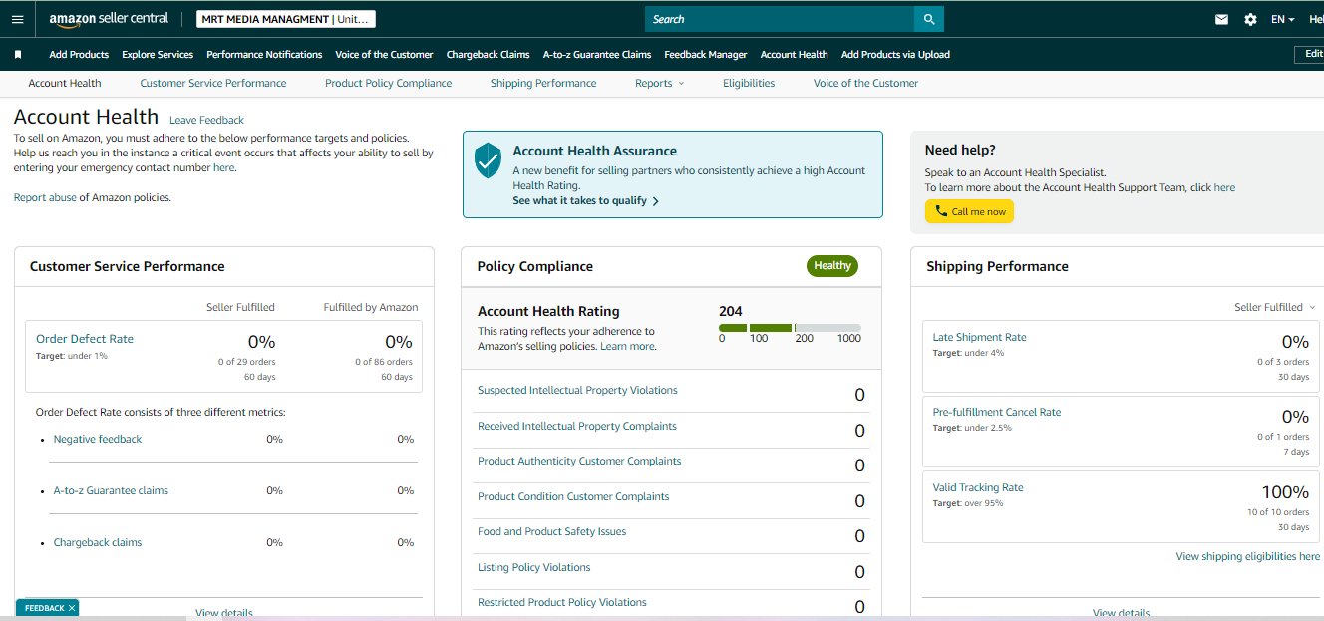Open the Valid Tracking Rate link
Image resolution: width=1324 pixels, height=621 pixels.
(978, 487)
